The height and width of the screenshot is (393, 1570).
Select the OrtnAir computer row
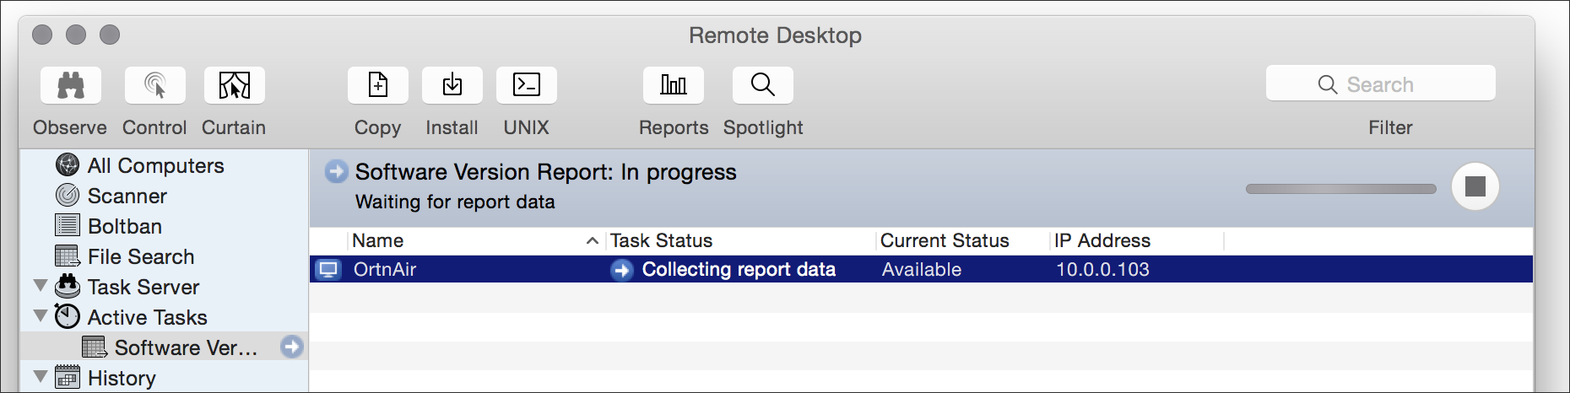tap(921, 269)
